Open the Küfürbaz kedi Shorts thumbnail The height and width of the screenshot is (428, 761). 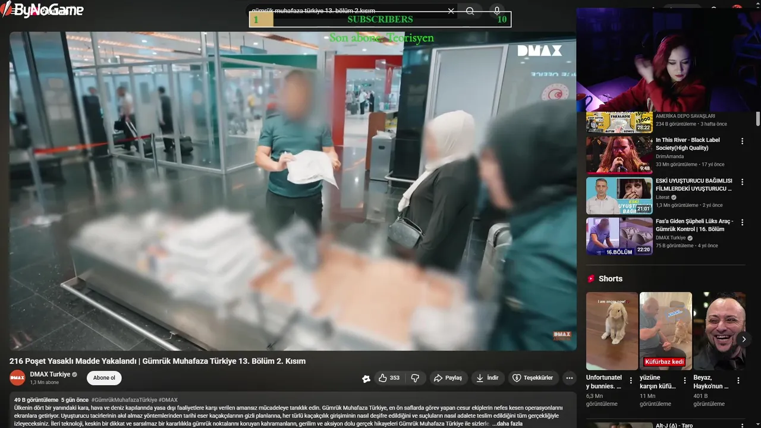[x=666, y=331]
